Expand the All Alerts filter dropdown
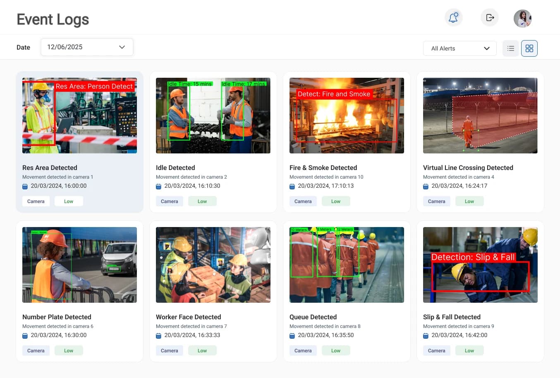 click(459, 48)
